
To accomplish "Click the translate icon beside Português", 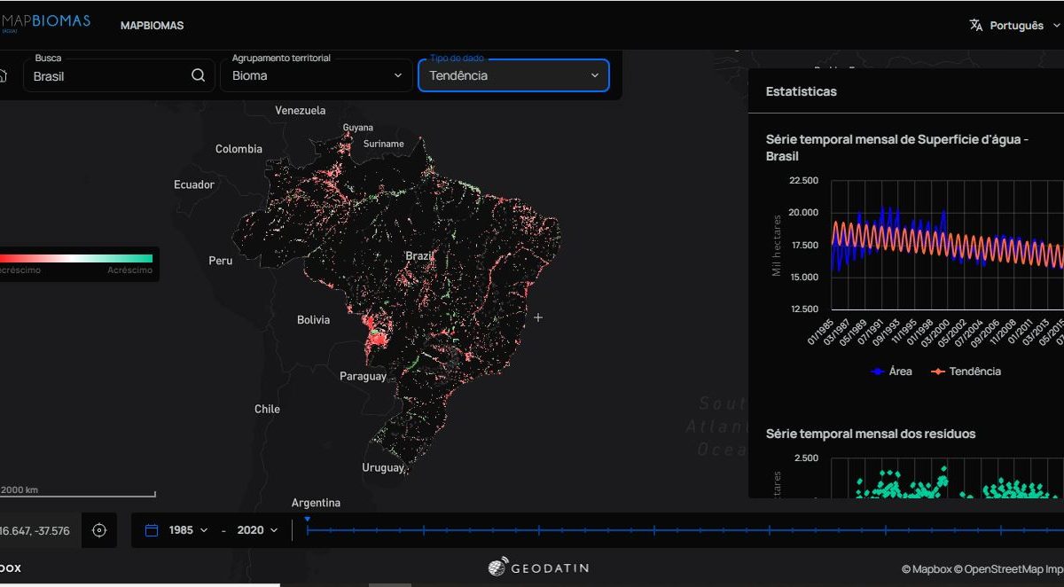I will [976, 26].
